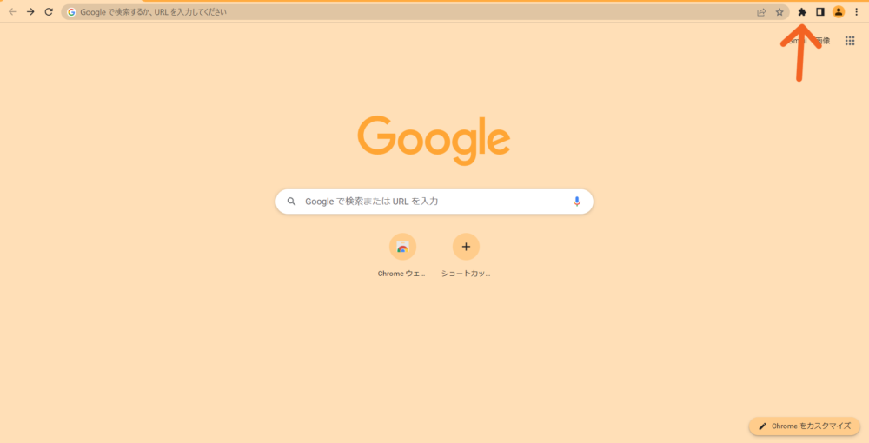Image resolution: width=869 pixels, height=443 pixels.
Task: Toggle the side panel icon
Action: [820, 11]
